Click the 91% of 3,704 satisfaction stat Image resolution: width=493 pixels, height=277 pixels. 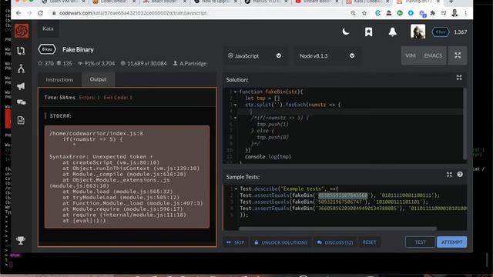coord(96,63)
